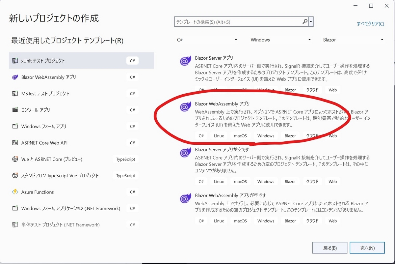Viewport: 395px width, 264px height.
Task: Click C# tag on Azure Functions row
Action: click(x=132, y=192)
